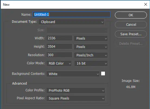Open the Pixels/Inch resolution units dropdown

91,55
